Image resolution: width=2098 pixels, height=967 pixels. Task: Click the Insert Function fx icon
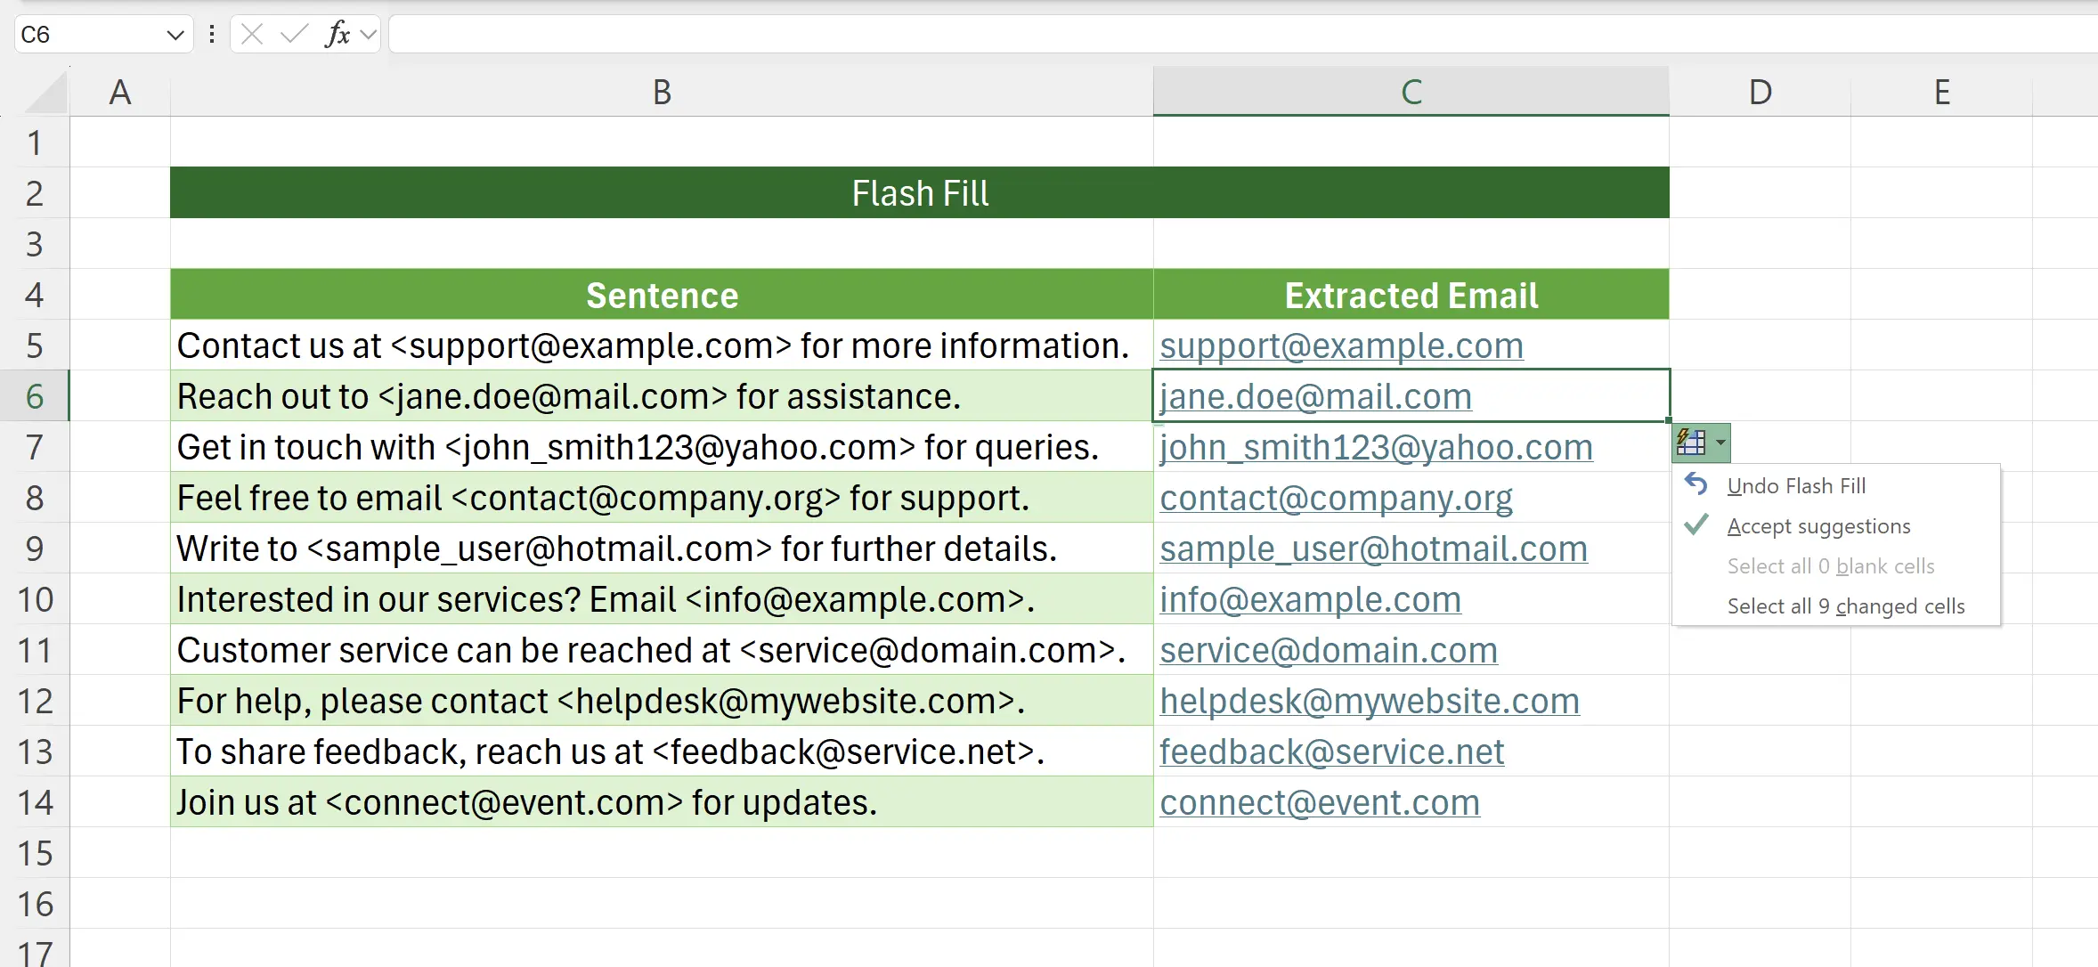(337, 35)
